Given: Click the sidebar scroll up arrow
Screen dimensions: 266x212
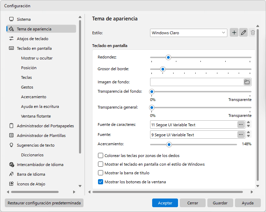Looking at the screenshot, I should coord(80,17).
